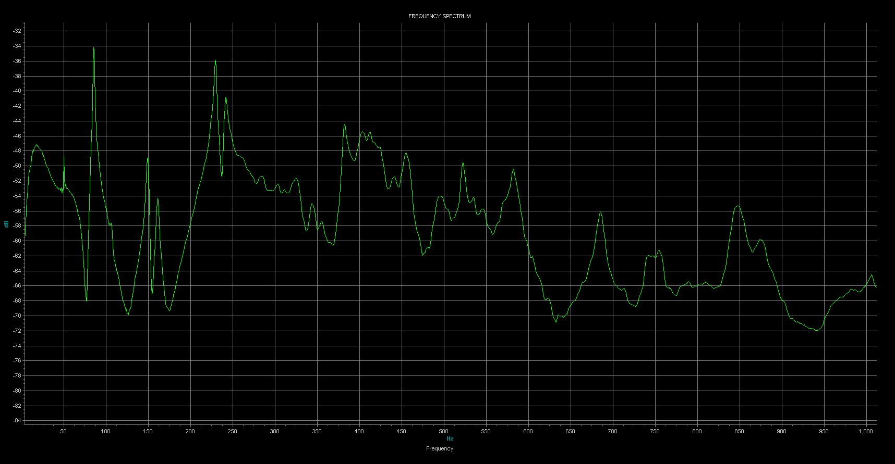This screenshot has width=895, height=464.
Task: Select the 700 tick on frequency axis
Action: click(613, 431)
